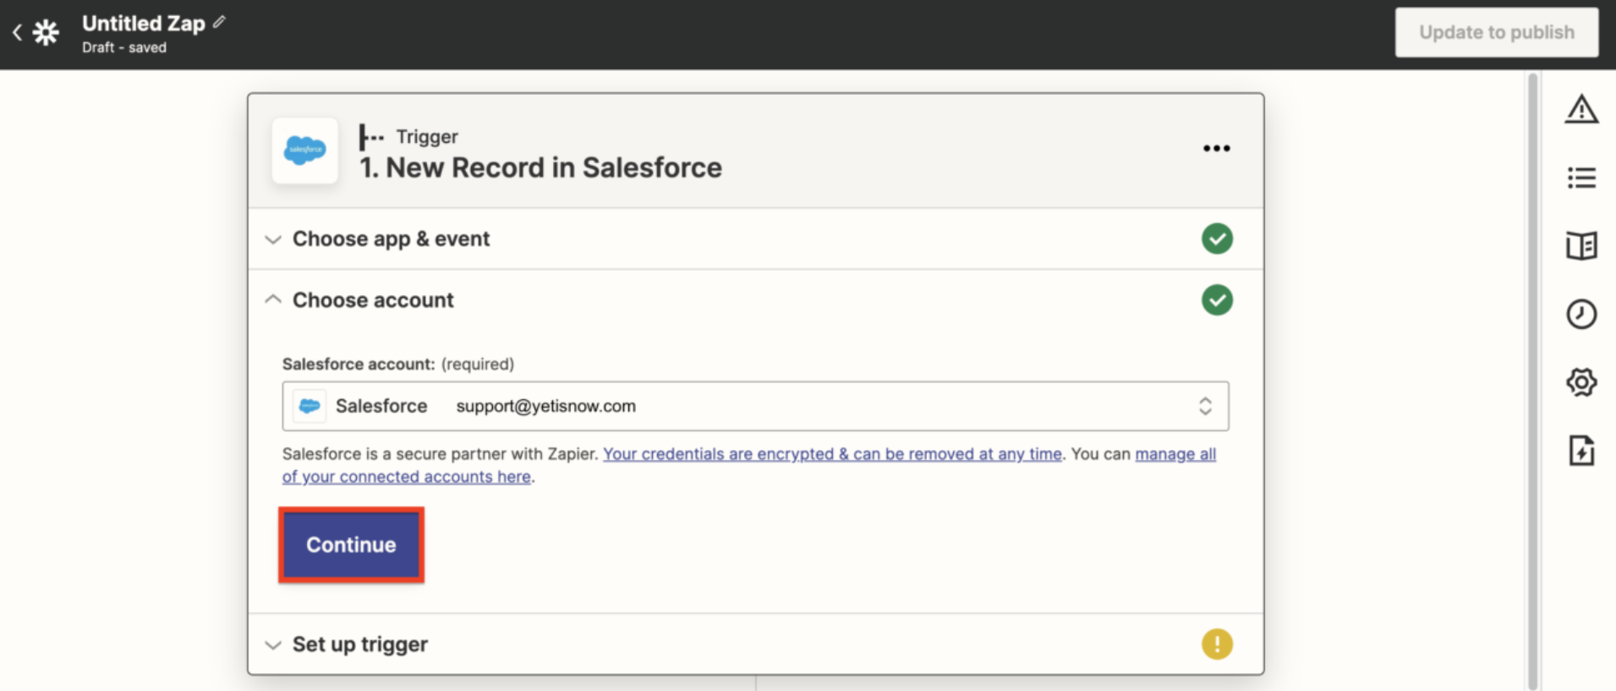Click the Continue button
Viewport: 1616px width, 691px height.
click(351, 545)
